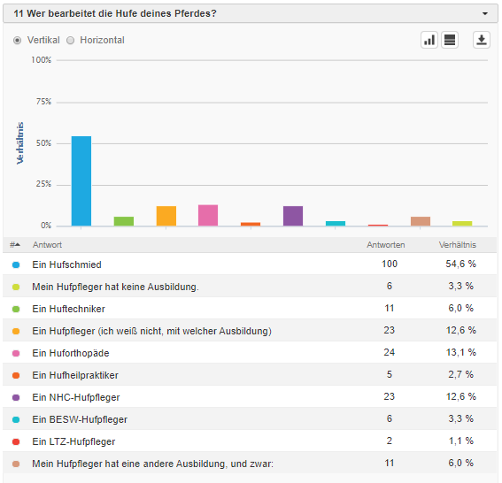The image size is (502, 483).
Task: Sort table by Antworten column header
Action: pos(386,245)
